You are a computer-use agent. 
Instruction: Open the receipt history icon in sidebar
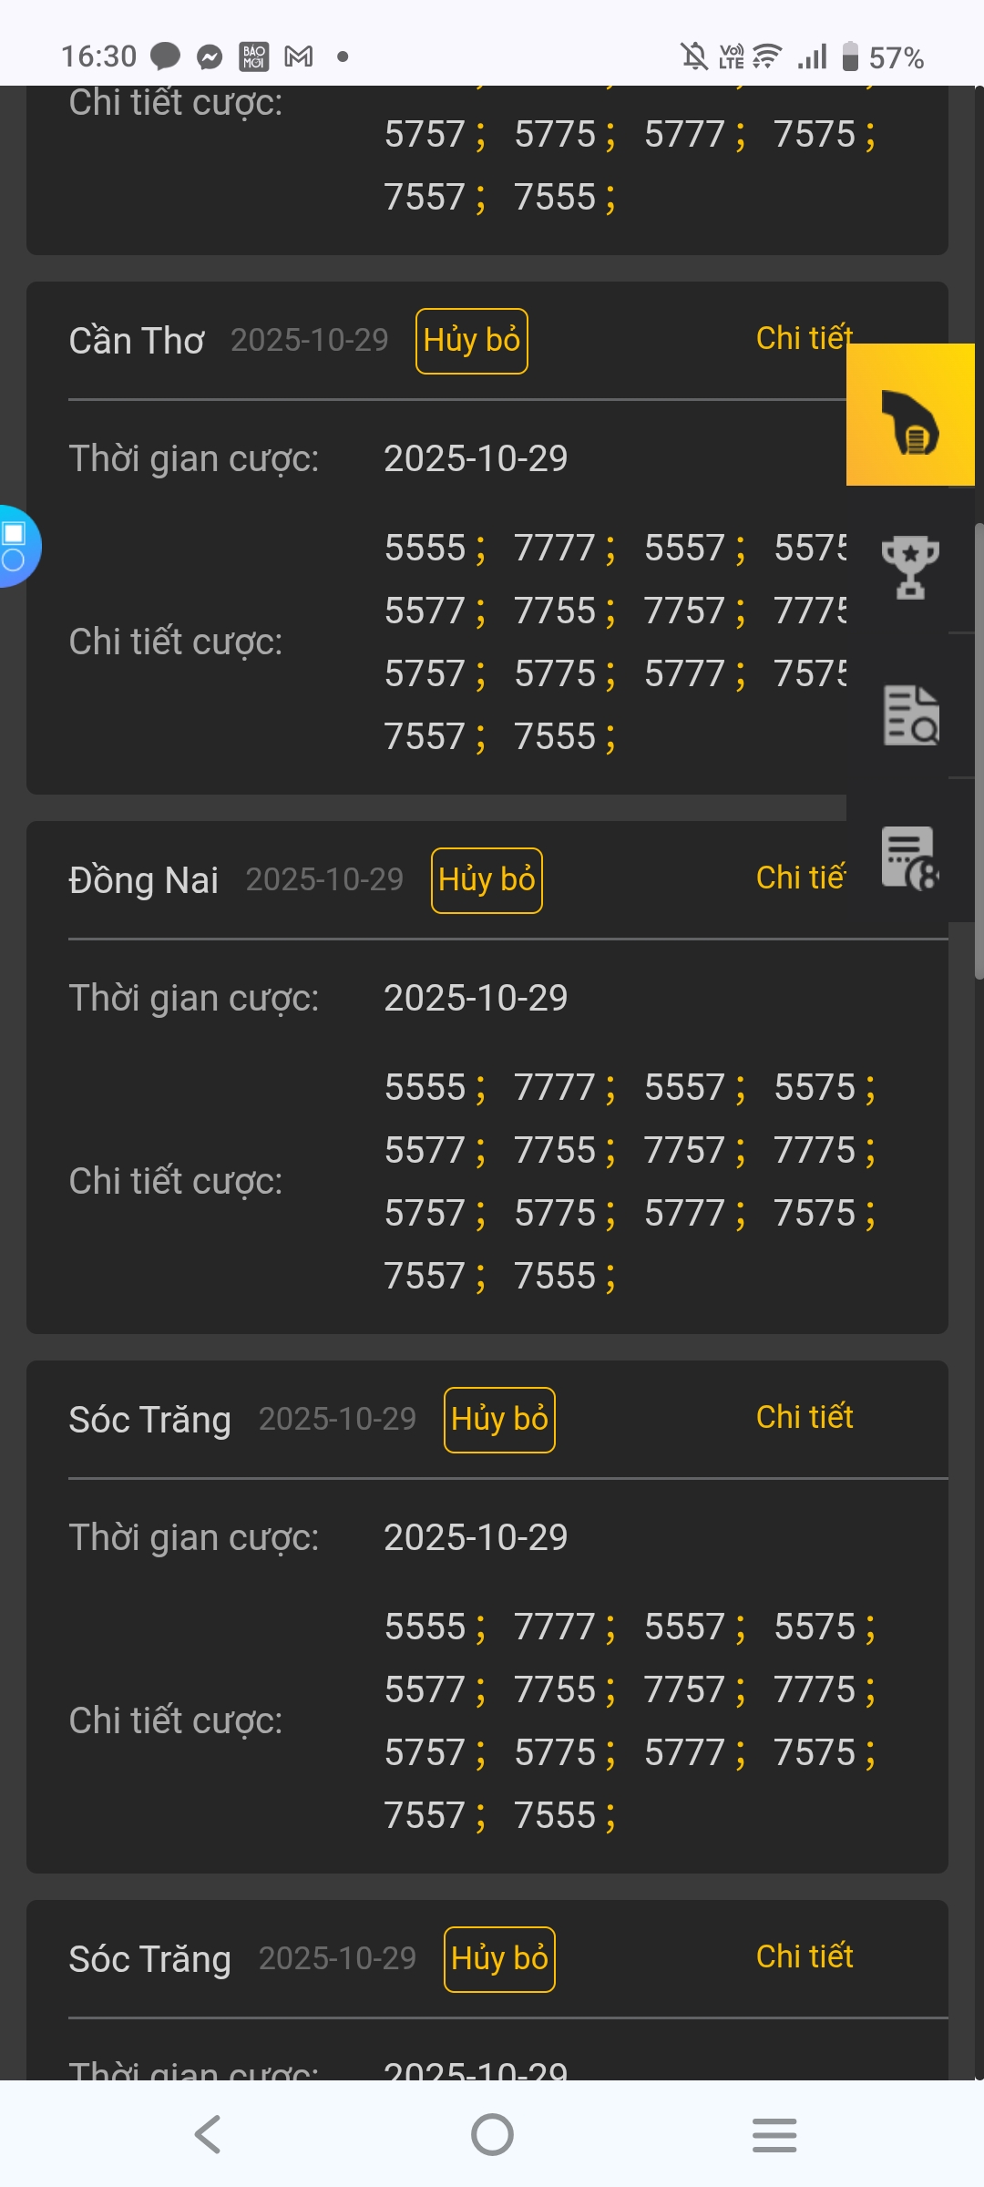(909, 857)
